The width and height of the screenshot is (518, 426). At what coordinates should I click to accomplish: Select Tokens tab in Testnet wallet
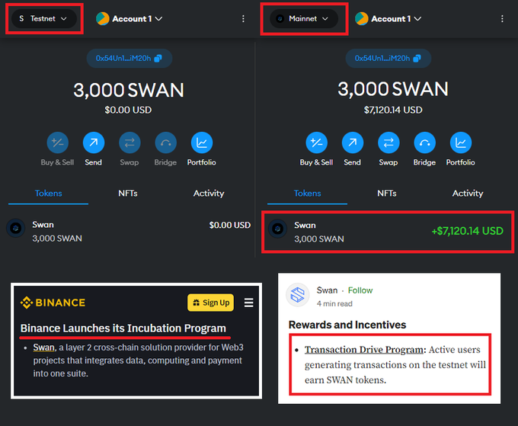48,194
